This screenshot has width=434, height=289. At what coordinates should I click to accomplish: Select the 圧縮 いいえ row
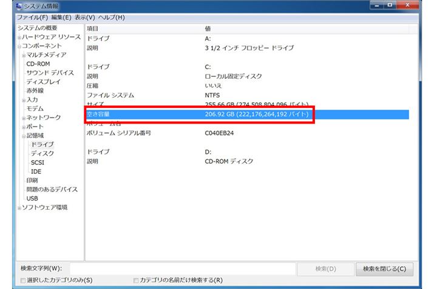point(247,86)
